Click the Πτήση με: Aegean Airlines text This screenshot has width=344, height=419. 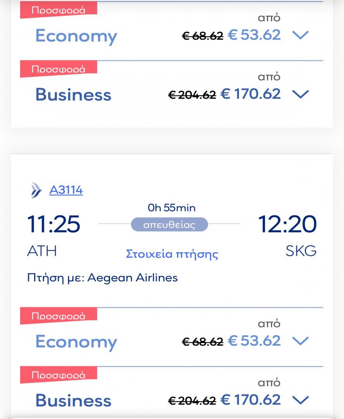point(102,278)
